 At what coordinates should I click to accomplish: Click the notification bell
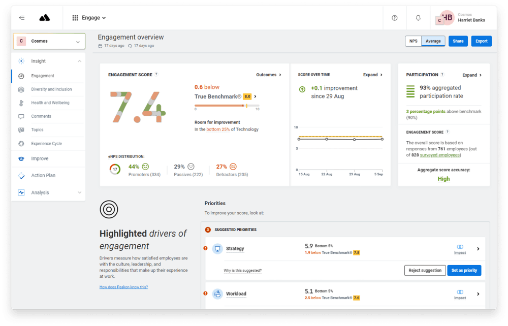(x=418, y=17)
